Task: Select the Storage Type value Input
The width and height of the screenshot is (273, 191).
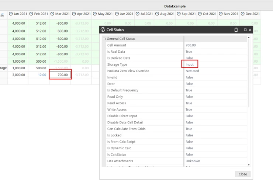Action: pos(190,65)
